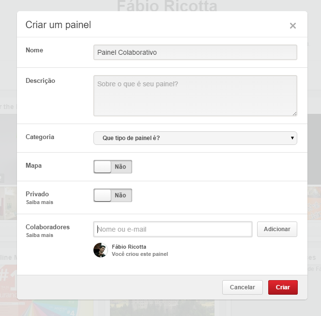The image size is (321, 316).
Task: Close the Criar um painel dialog
Action: point(292,26)
